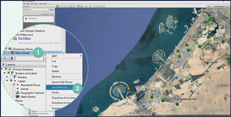Show historical imagery via clock icon
231x117 pixels.
(x=79, y=6)
